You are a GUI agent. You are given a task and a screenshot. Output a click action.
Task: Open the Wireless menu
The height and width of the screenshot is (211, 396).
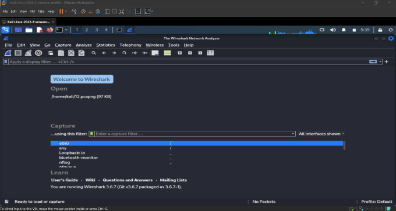pyautogui.click(x=154, y=45)
